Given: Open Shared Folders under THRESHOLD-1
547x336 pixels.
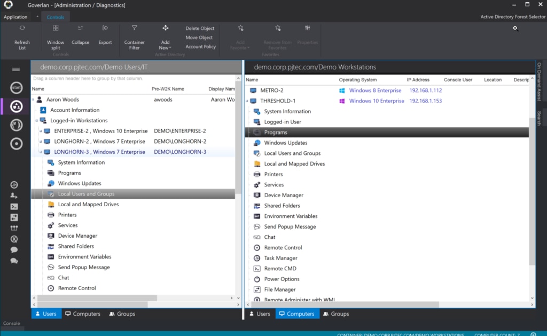Looking at the screenshot, I should pyautogui.click(x=282, y=206).
